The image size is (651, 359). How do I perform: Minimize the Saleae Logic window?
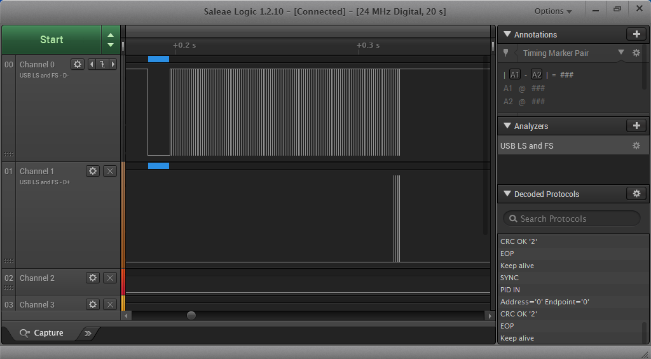pos(595,10)
